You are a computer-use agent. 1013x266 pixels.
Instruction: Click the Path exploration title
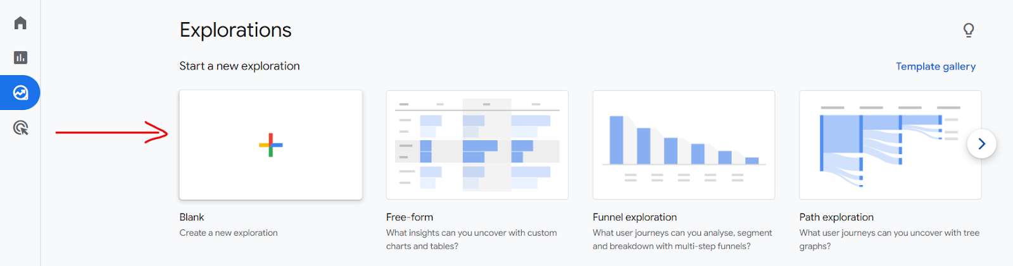point(836,217)
